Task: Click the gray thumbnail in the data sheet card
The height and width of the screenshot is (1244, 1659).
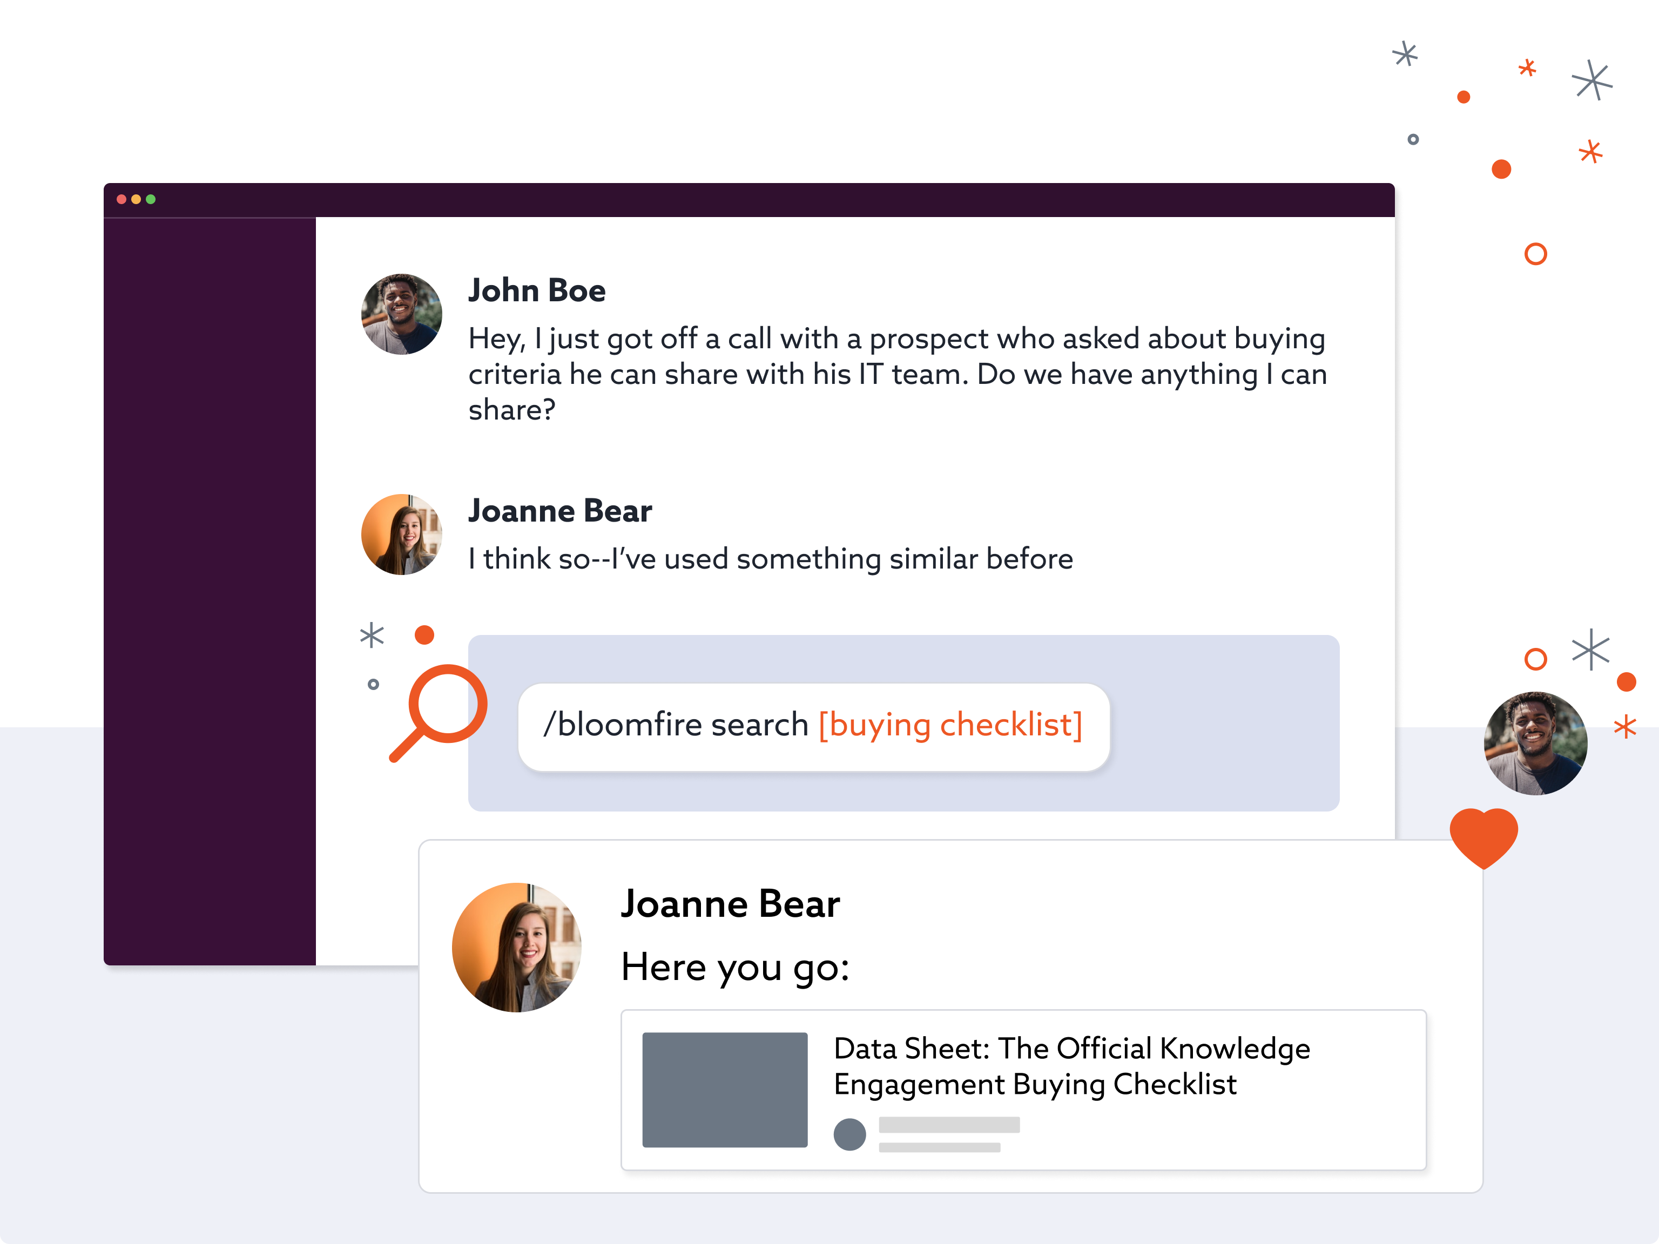Action: 726,1089
